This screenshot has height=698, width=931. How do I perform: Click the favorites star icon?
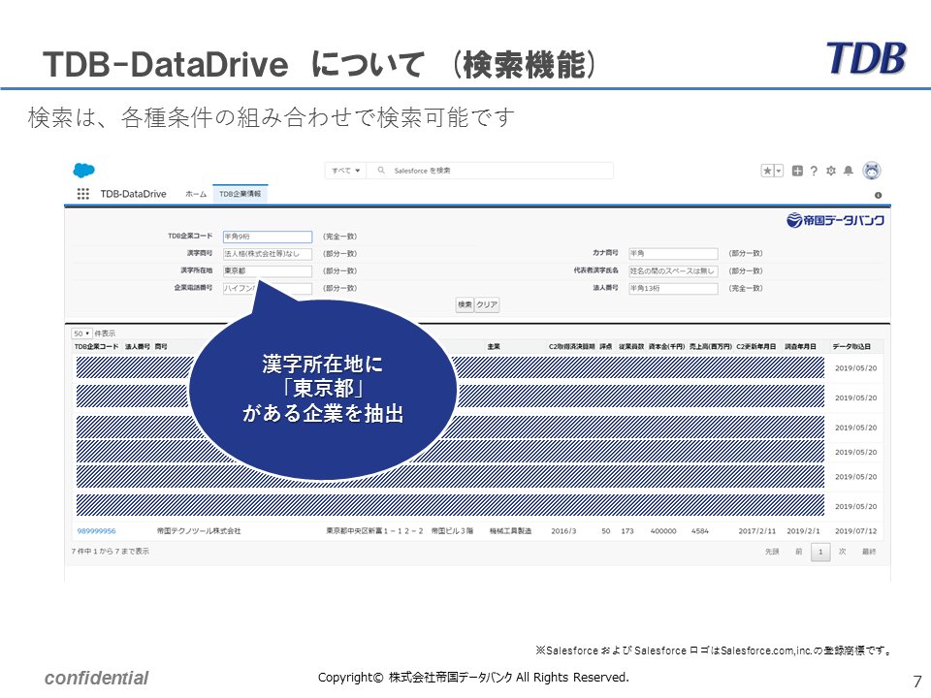(x=767, y=171)
